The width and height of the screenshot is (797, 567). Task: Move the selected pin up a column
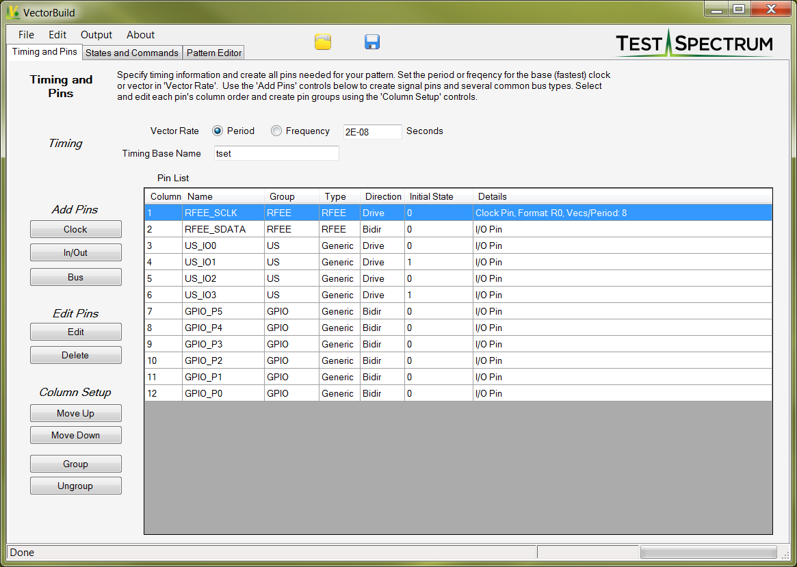pos(75,413)
